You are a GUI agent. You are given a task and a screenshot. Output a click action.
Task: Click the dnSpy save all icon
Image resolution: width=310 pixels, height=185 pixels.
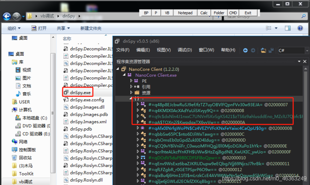pyautogui.click(x=271, y=50)
